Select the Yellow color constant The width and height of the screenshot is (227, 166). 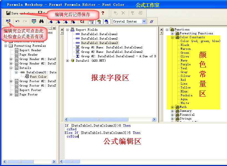pyautogui.click(x=185, y=87)
